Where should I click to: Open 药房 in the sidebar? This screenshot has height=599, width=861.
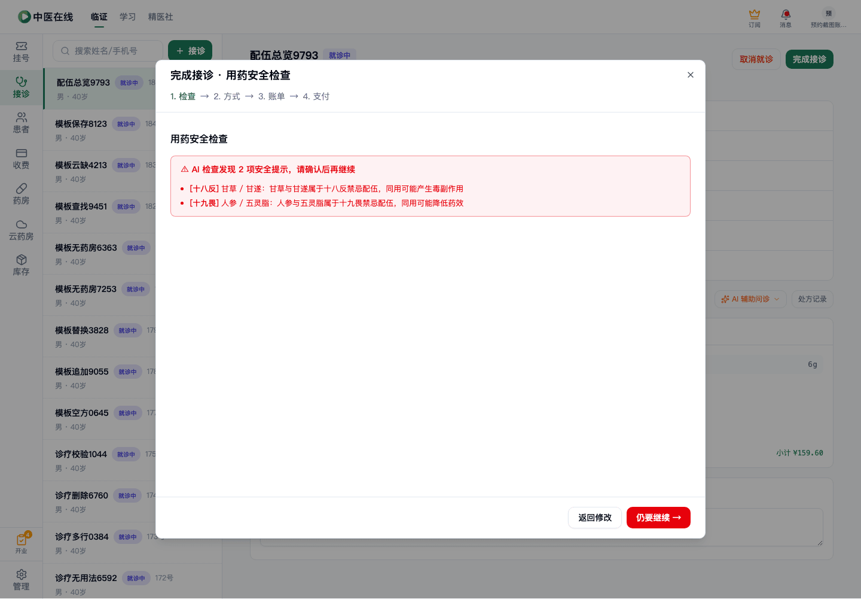pos(21,194)
